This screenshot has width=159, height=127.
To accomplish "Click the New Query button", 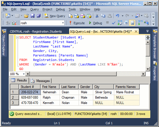I will tap(55, 16).
